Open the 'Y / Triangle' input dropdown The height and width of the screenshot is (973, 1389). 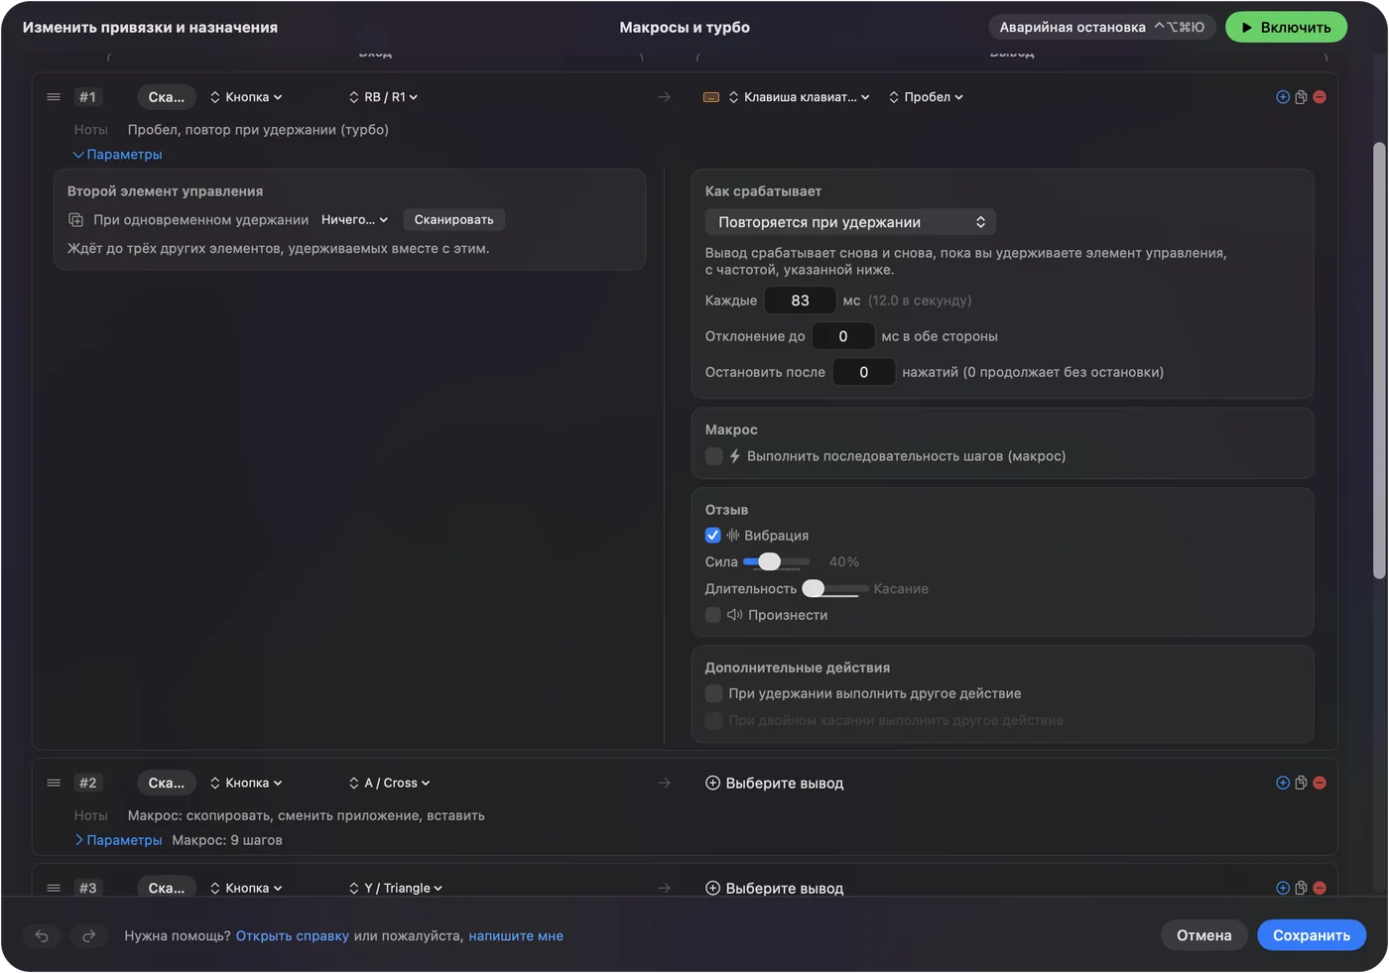[x=396, y=888]
